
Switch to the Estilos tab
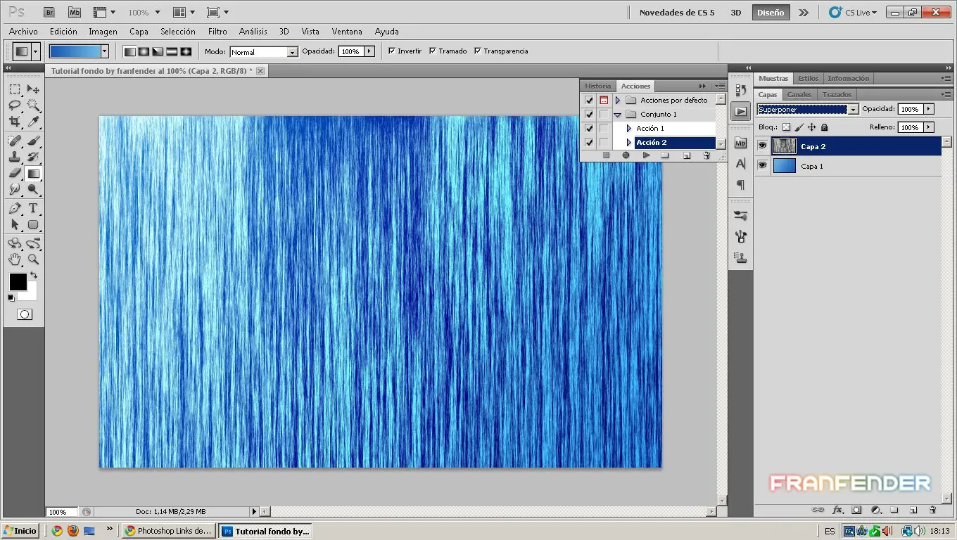click(x=809, y=78)
